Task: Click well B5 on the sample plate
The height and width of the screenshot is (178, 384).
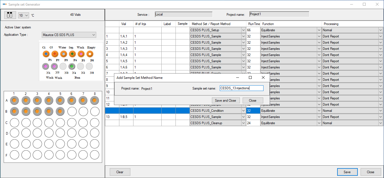Action: click(x=60, y=112)
